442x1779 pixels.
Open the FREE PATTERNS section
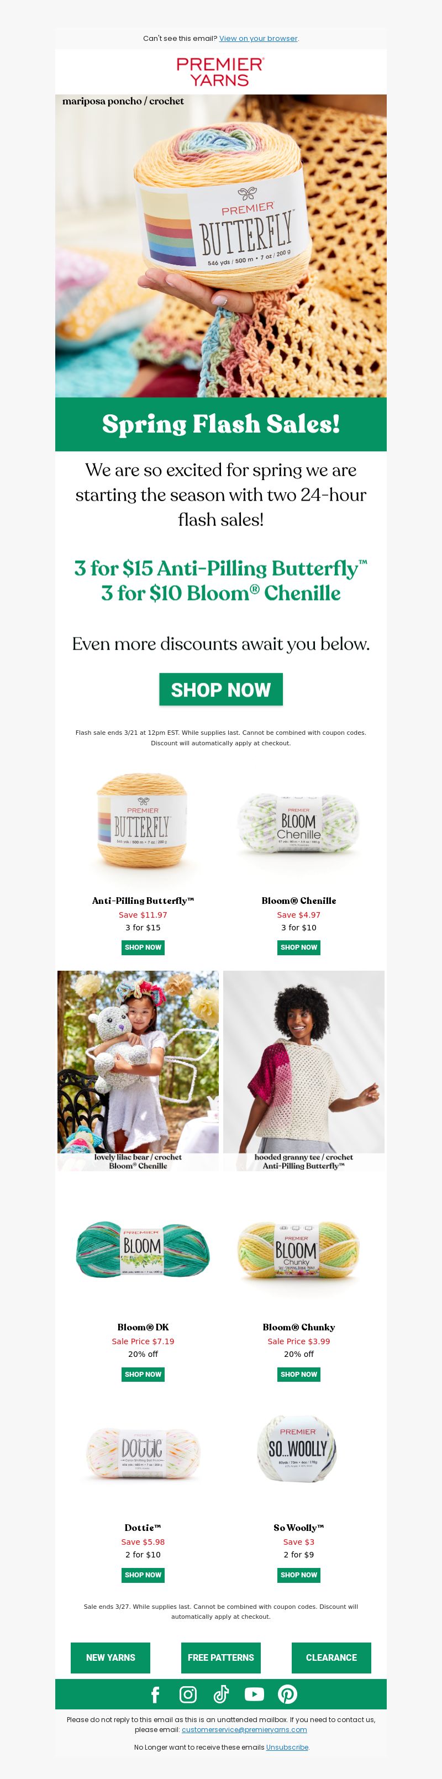point(221,1657)
